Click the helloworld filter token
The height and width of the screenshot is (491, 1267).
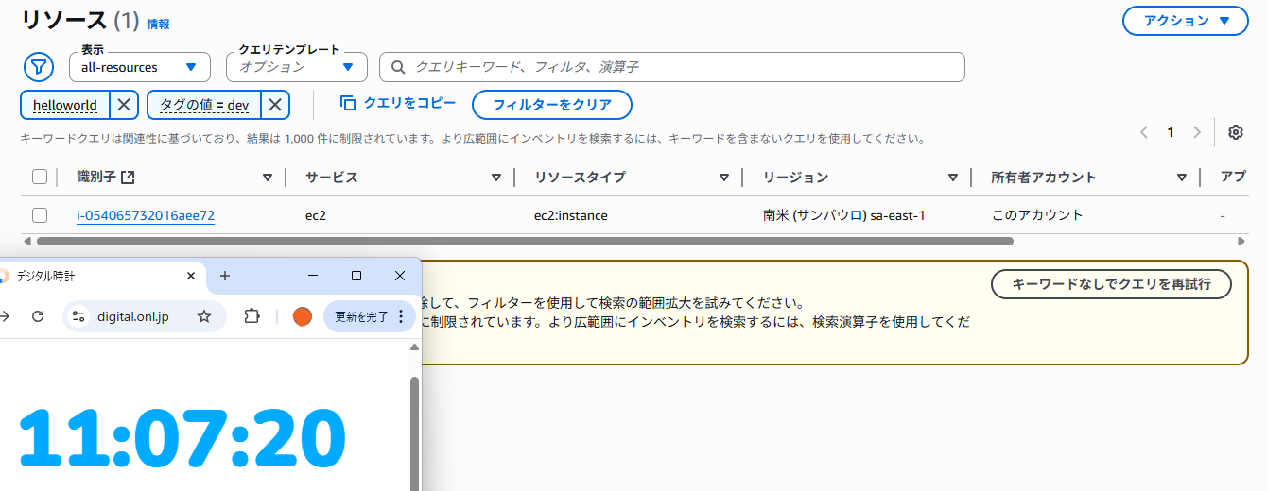pos(65,105)
